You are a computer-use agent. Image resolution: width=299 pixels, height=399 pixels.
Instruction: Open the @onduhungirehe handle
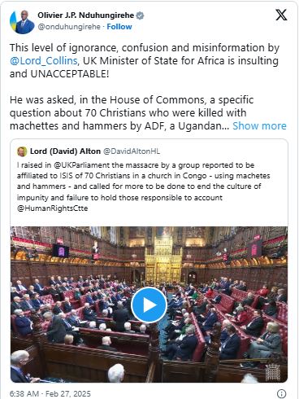click(x=69, y=27)
